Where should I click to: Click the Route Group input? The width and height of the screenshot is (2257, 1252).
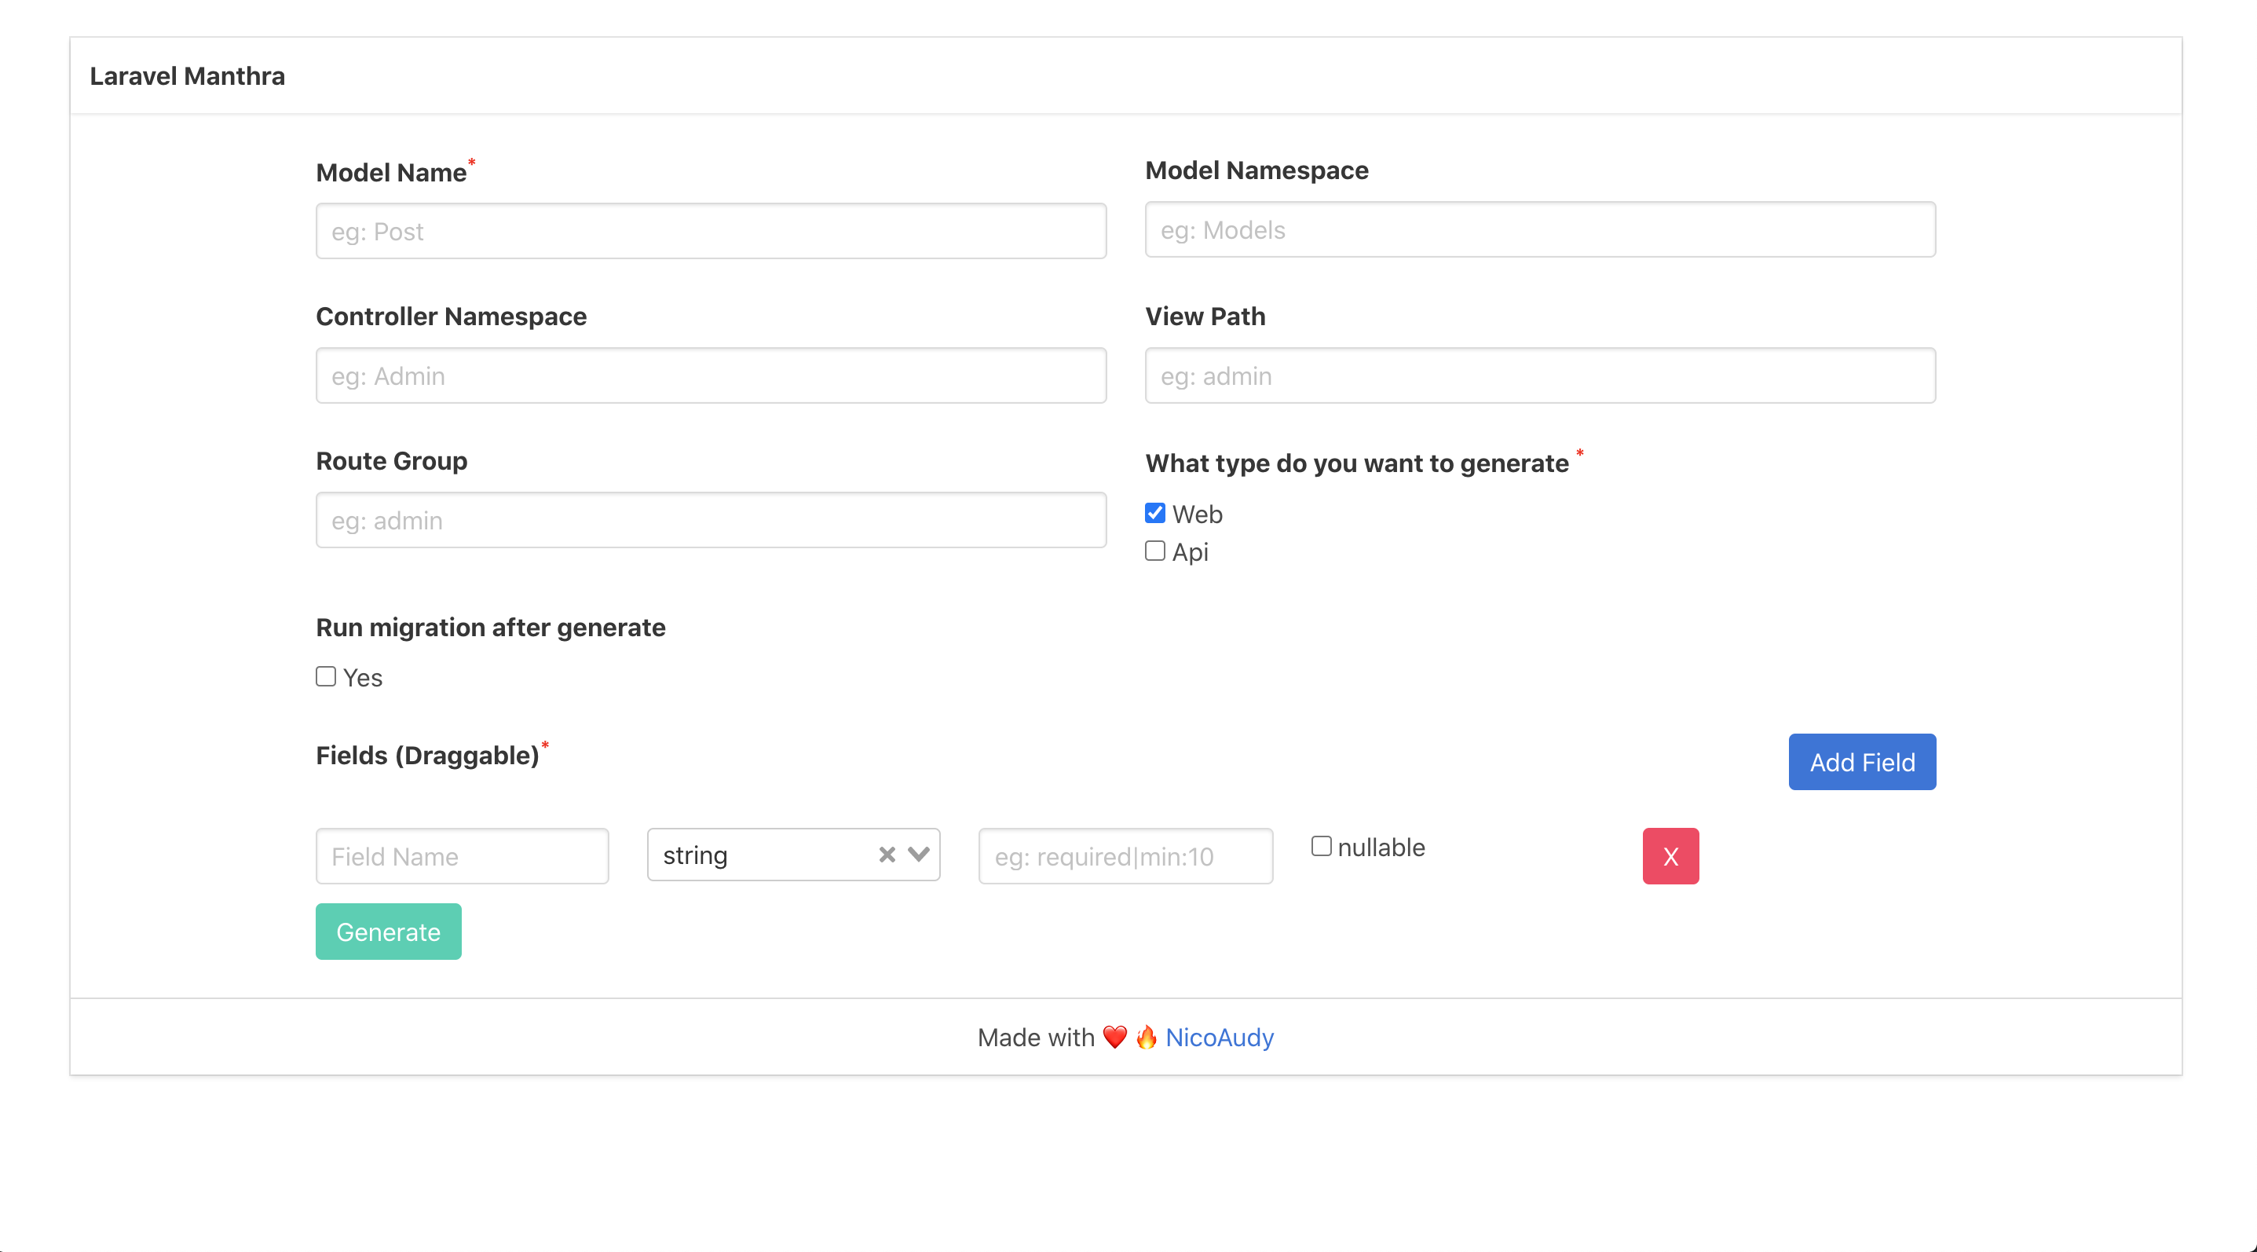(711, 521)
